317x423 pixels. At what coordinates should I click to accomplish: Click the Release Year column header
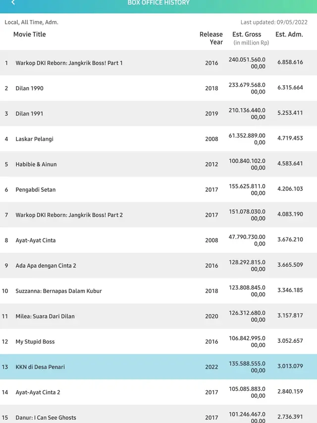[211, 38]
